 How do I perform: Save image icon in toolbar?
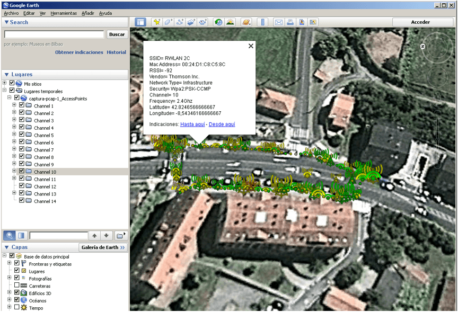point(302,22)
